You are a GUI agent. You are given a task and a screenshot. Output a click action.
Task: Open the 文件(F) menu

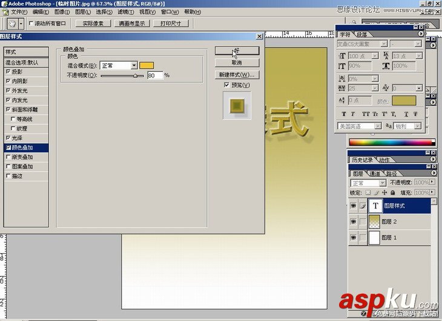click(19, 12)
